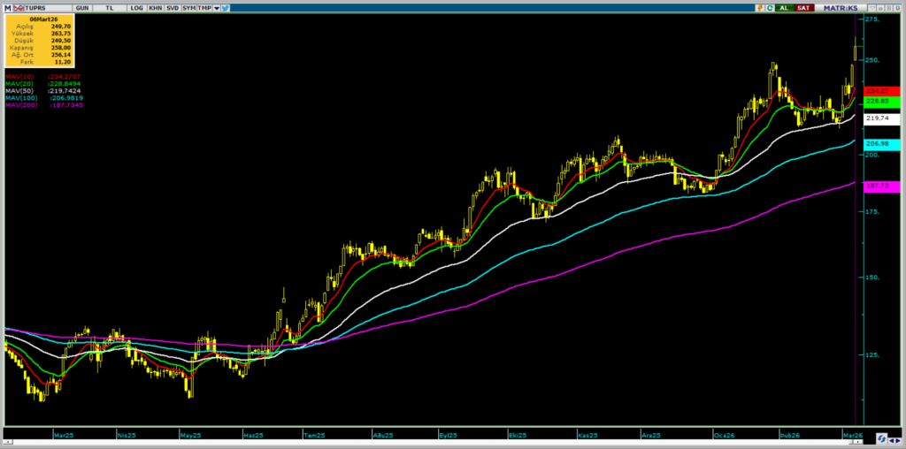Open the TL currency selector

tap(109, 7)
